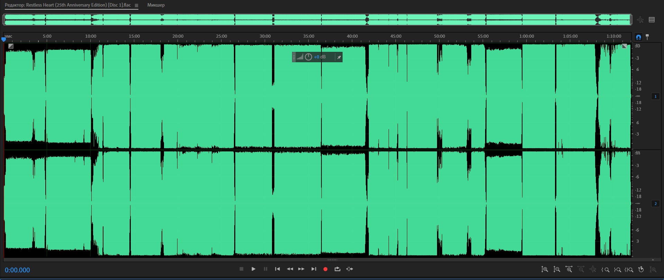Click Zoom In (Time) icon
This screenshot has width=664, height=280.
[569, 270]
